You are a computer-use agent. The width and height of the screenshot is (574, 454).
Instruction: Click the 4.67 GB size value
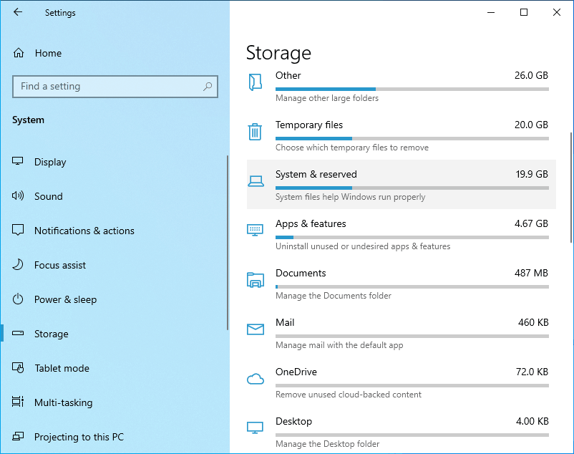tap(531, 223)
